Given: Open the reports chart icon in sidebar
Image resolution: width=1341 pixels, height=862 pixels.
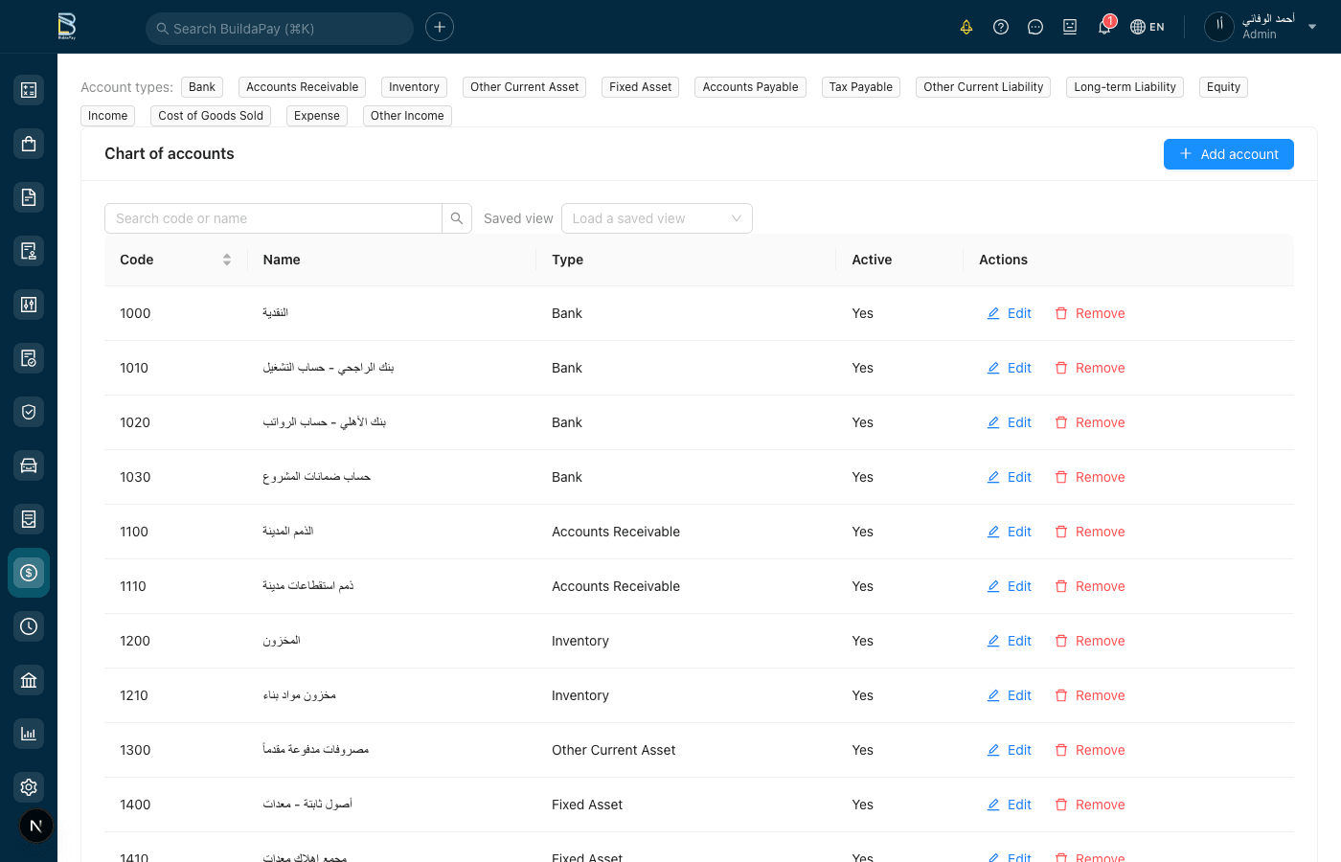Looking at the screenshot, I should pos(28,733).
